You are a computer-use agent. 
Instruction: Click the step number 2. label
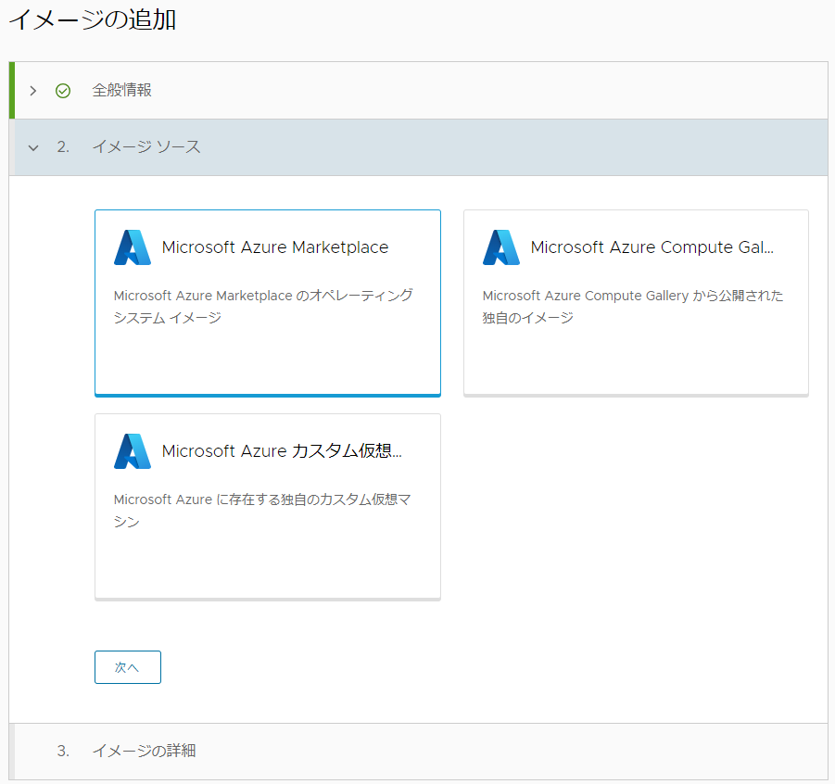(x=63, y=147)
